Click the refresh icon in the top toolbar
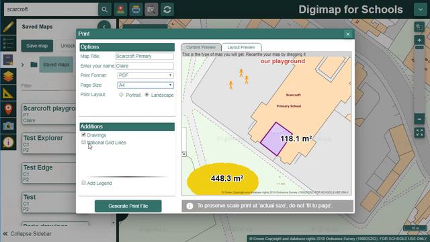The width and height of the screenshot is (430, 242). (x=167, y=9)
